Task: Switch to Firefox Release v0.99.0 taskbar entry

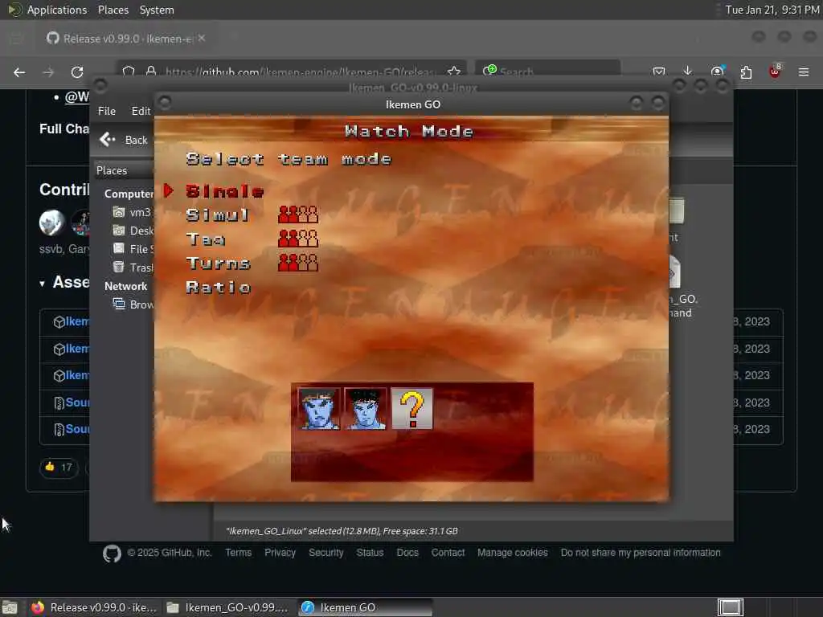Action: pyautogui.click(x=95, y=607)
